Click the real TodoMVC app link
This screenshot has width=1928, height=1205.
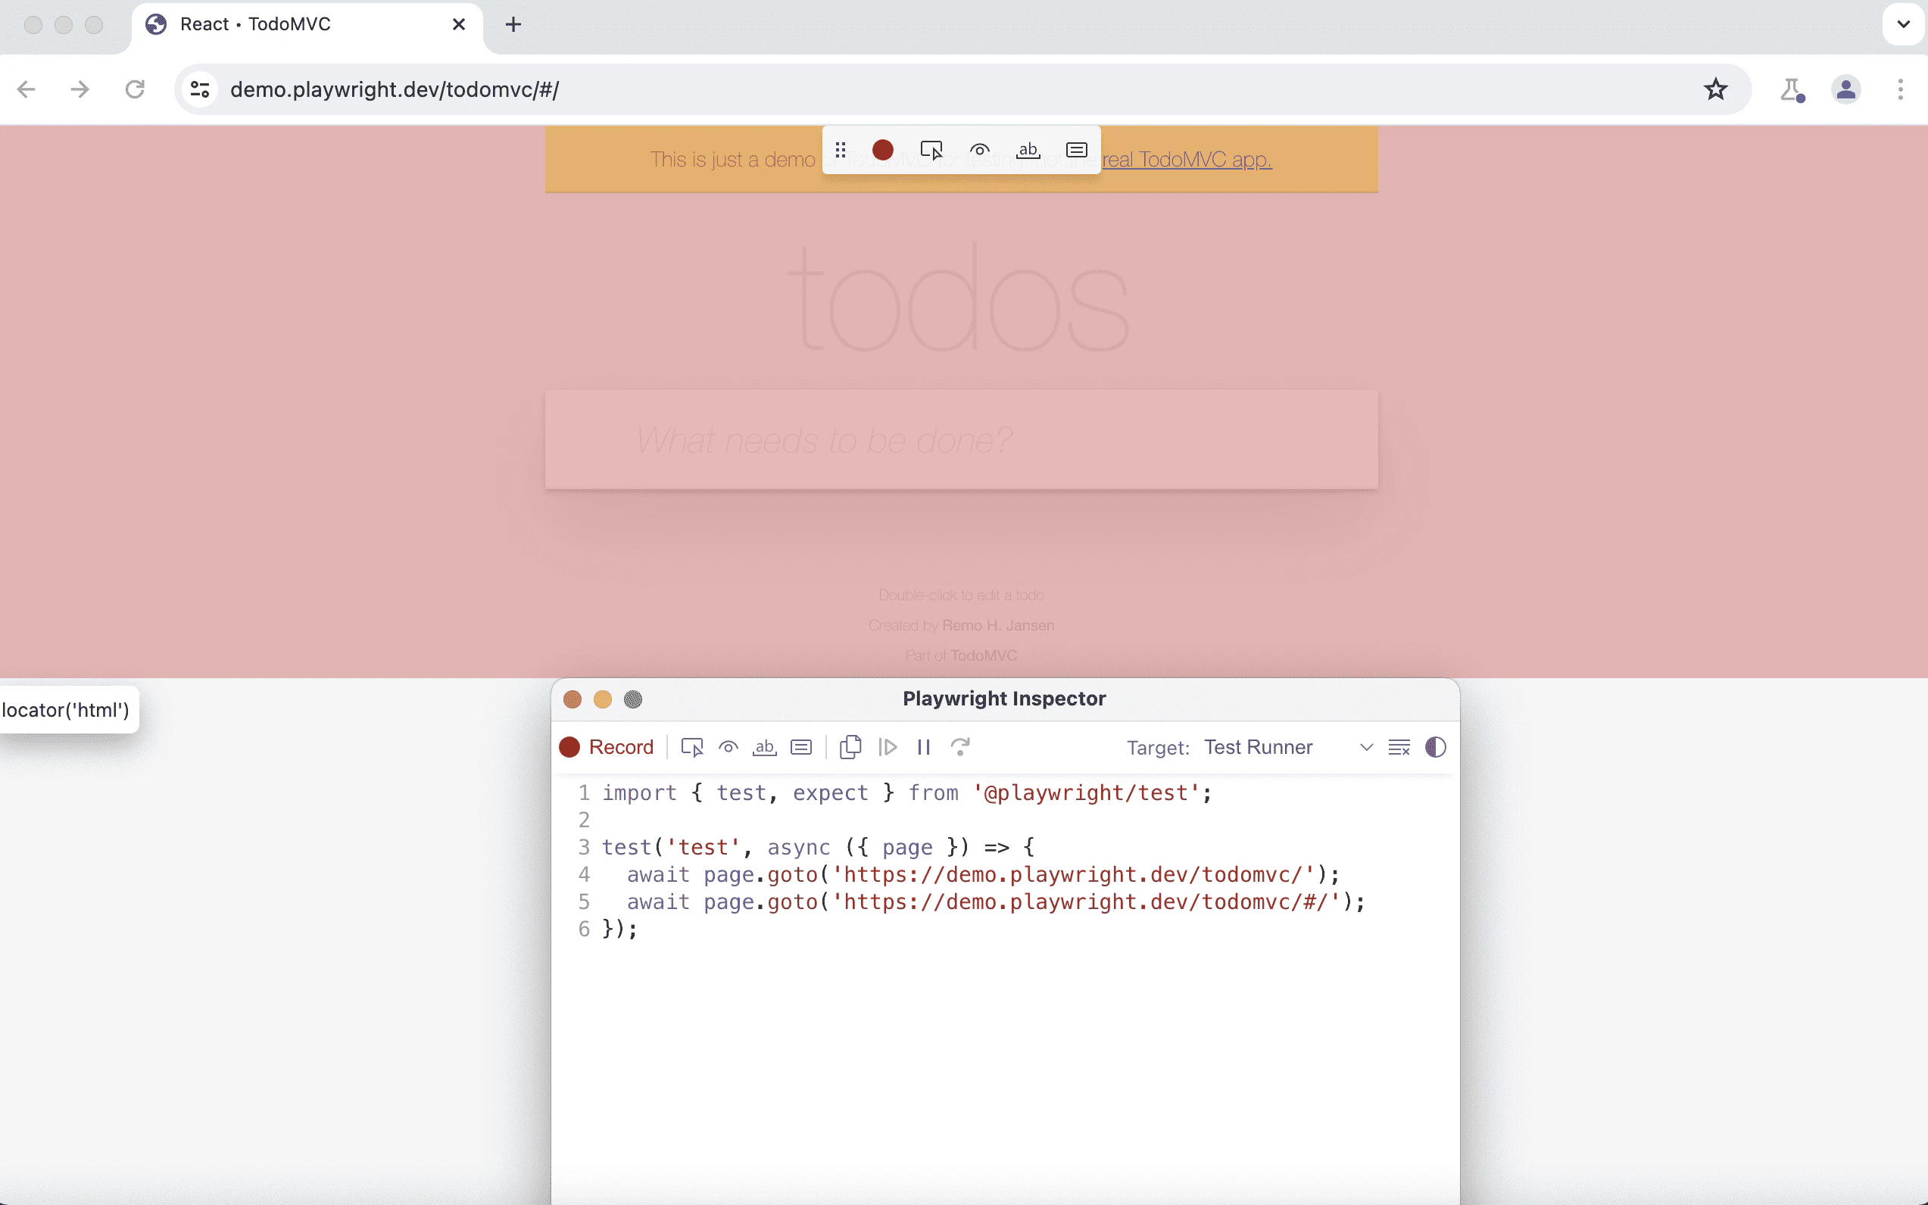(x=1187, y=160)
